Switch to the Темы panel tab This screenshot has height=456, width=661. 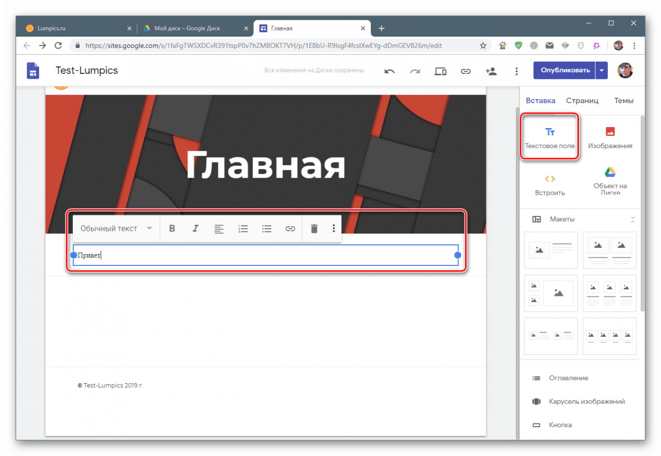point(624,101)
